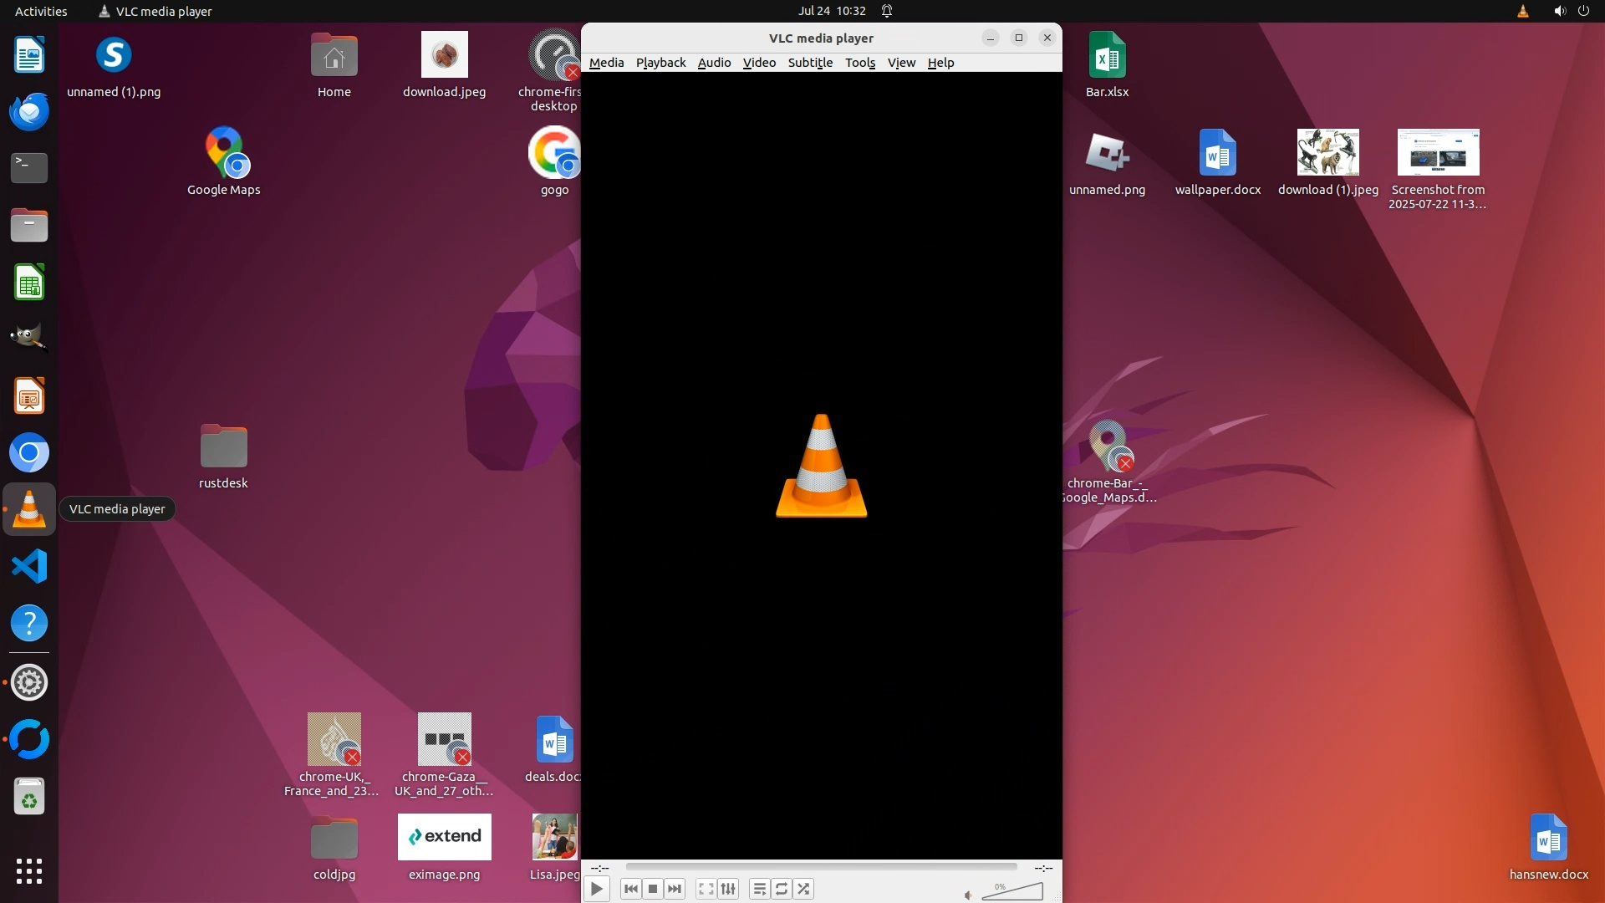Viewport: 1605px width, 903px height.
Task: Toggle loop repeat mode
Action: click(782, 889)
